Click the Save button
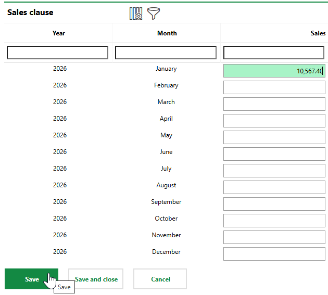Image resolution: width=328 pixels, height=295 pixels. point(31,279)
